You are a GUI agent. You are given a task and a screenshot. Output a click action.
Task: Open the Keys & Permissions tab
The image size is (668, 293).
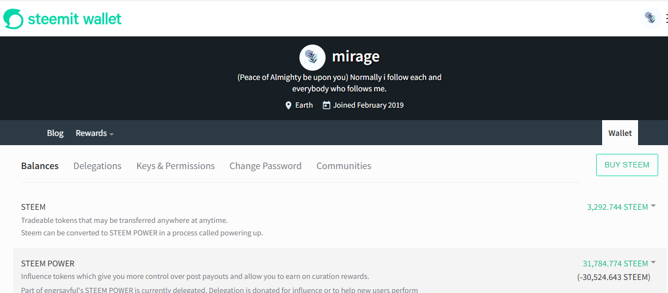click(x=175, y=166)
